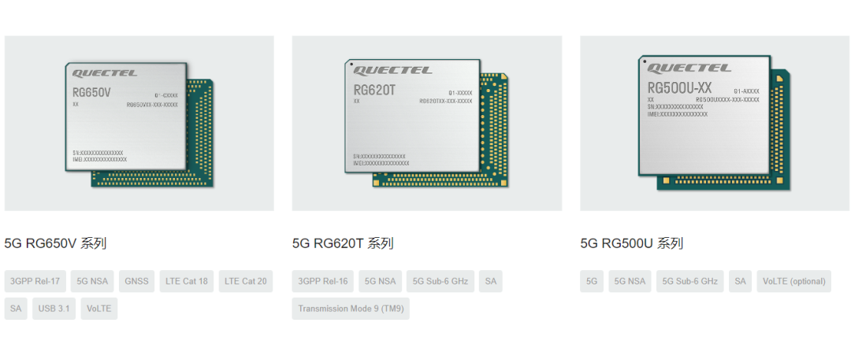Choose the LTE Cat 18 tag
The width and height of the screenshot is (851, 356).
click(187, 281)
